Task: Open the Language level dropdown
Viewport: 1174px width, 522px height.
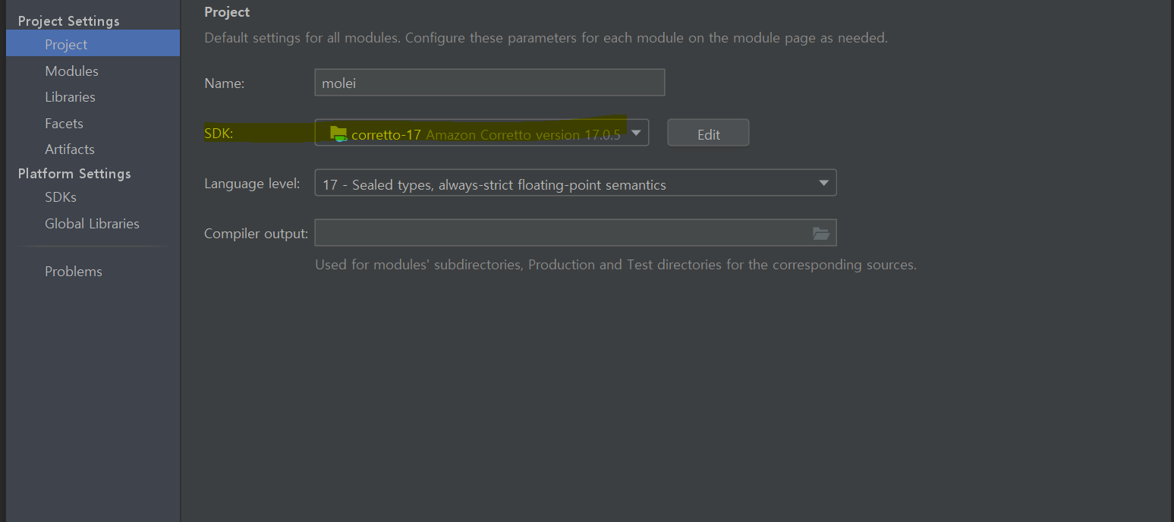Action: tap(823, 183)
